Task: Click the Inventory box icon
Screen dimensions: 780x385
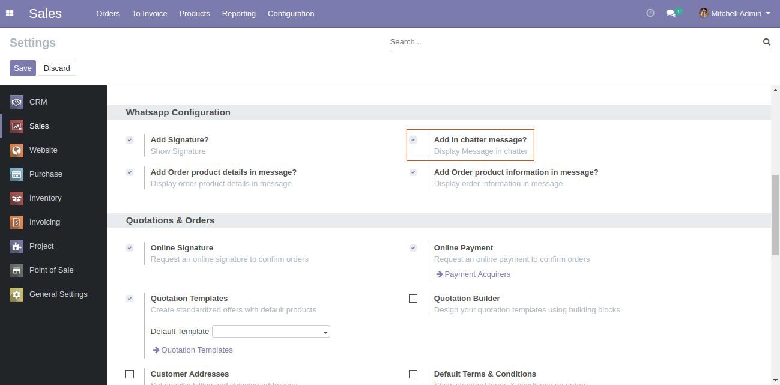Action: tap(16, 198)
